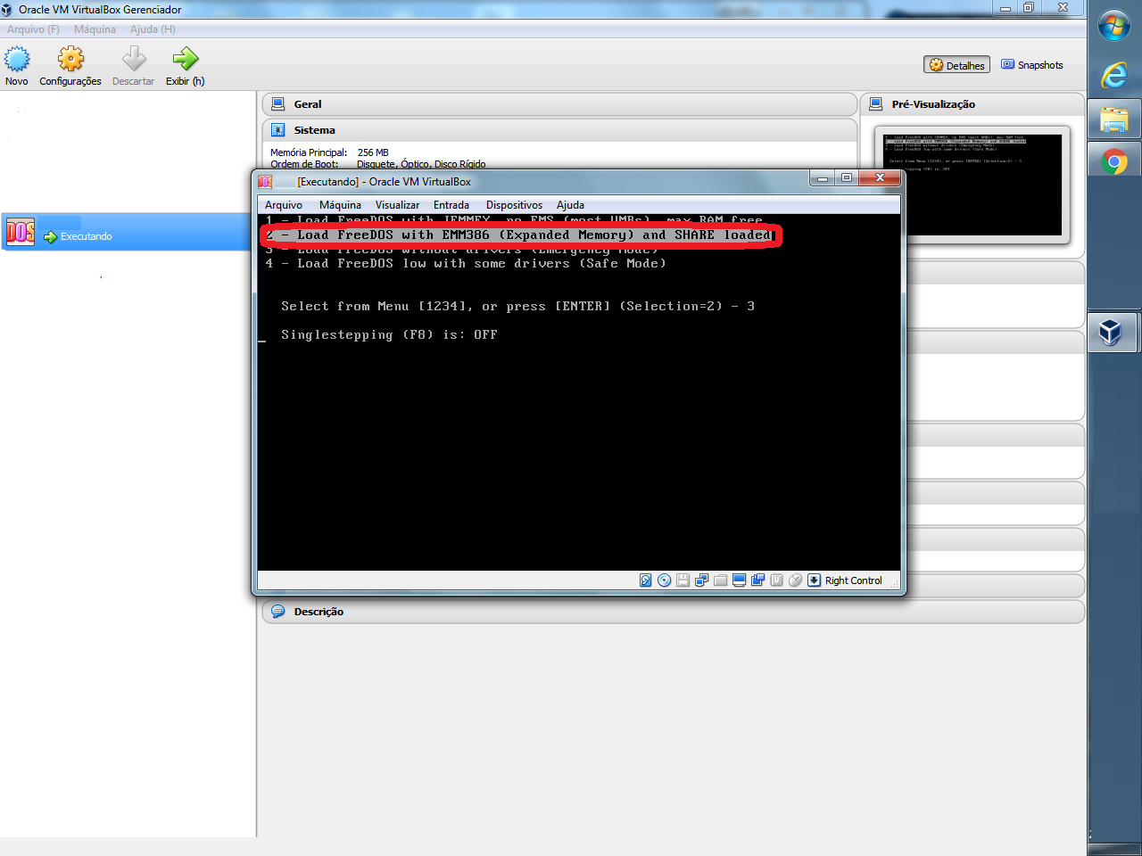Click the Right Control host key label

(x=853, y=580)
